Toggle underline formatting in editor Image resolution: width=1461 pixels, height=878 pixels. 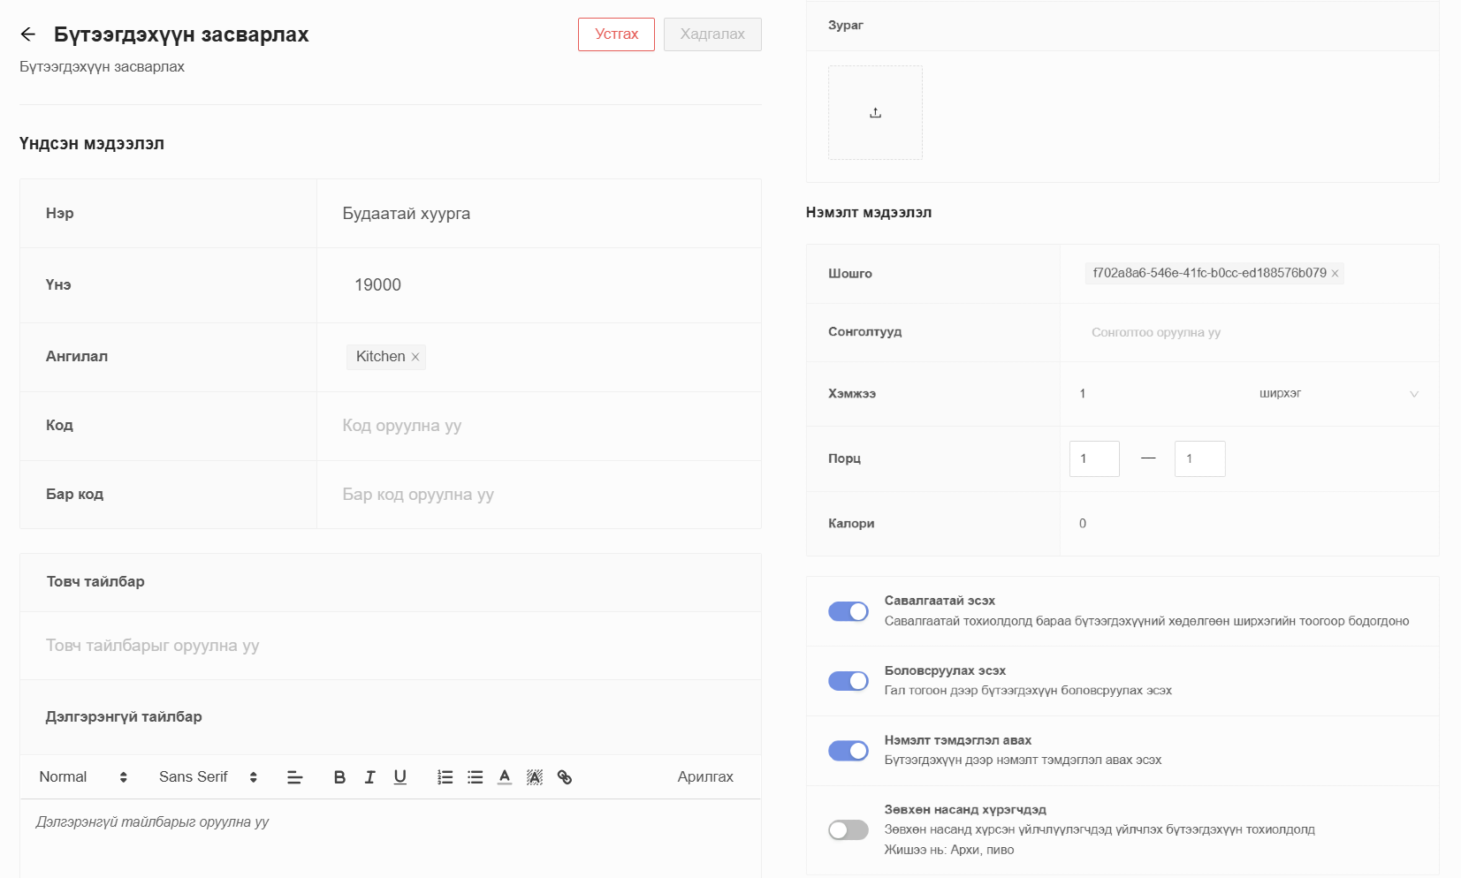pyautogui.click(x=400, y=777)
